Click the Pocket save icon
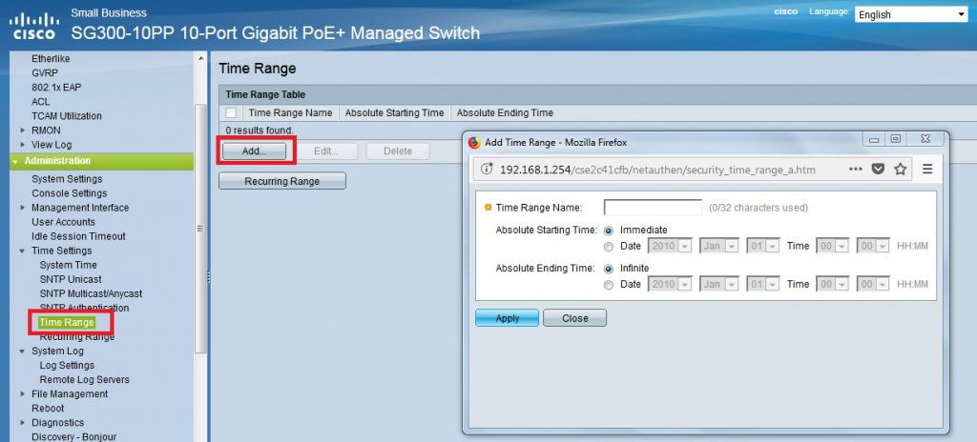This screenshot has width=977, height=442. click(878, 170)
